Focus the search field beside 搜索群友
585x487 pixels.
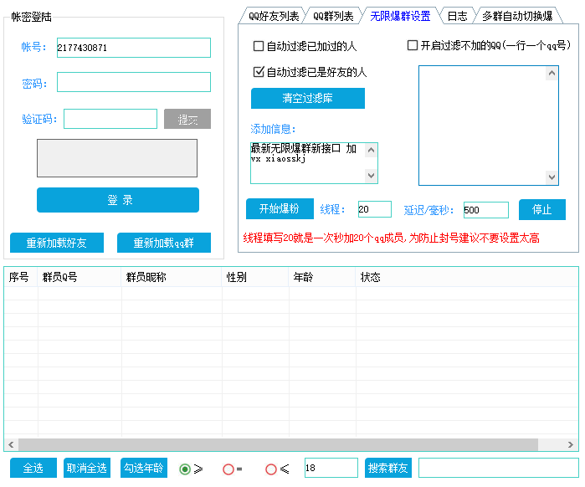tap(499, 468)
